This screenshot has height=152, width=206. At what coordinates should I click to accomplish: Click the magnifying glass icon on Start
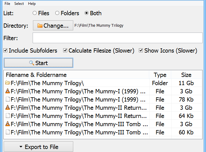point(31,63)
